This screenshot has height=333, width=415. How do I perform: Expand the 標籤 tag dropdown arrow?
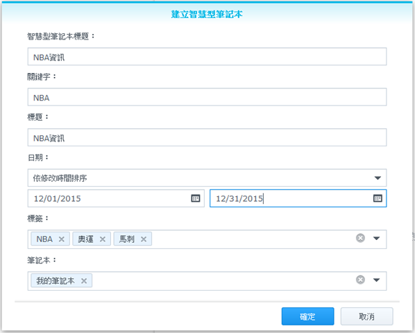point(377,239)
